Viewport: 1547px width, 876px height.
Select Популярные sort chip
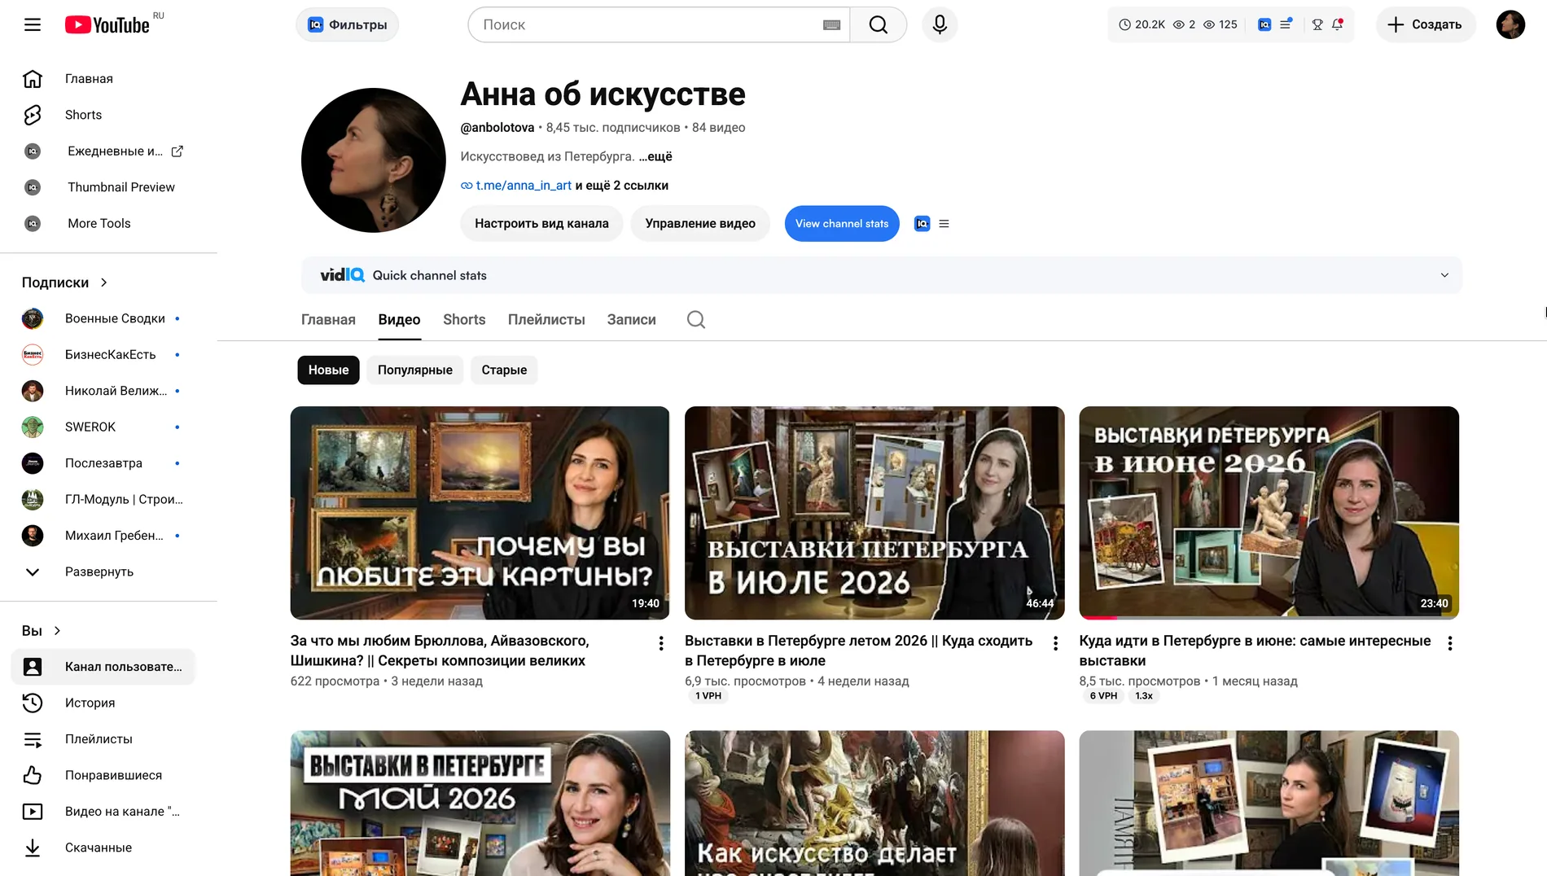coord(415,370)
